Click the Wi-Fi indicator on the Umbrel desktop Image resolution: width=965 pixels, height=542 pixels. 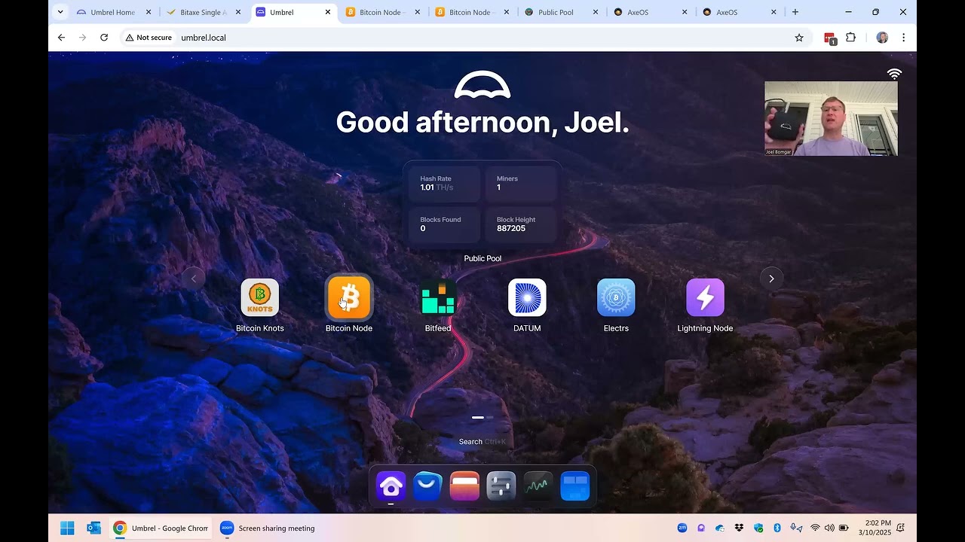click(x=894, y=74)
